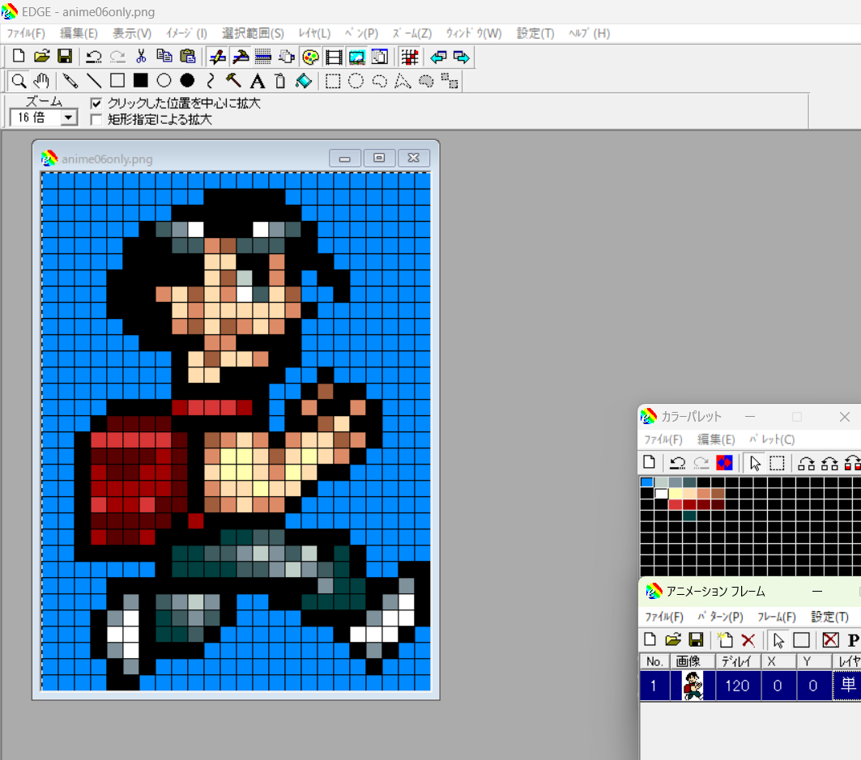
Task: Select the outlined ellipse tool
Action: [164, 81]
